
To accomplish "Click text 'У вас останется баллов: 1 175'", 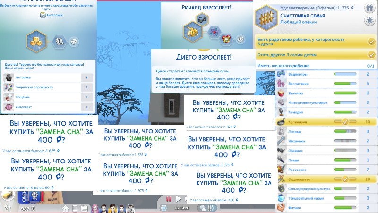I will 207,165.
